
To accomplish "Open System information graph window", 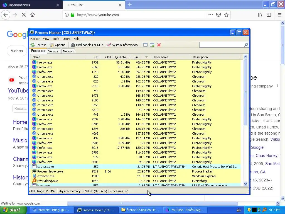I will (122, 45).
